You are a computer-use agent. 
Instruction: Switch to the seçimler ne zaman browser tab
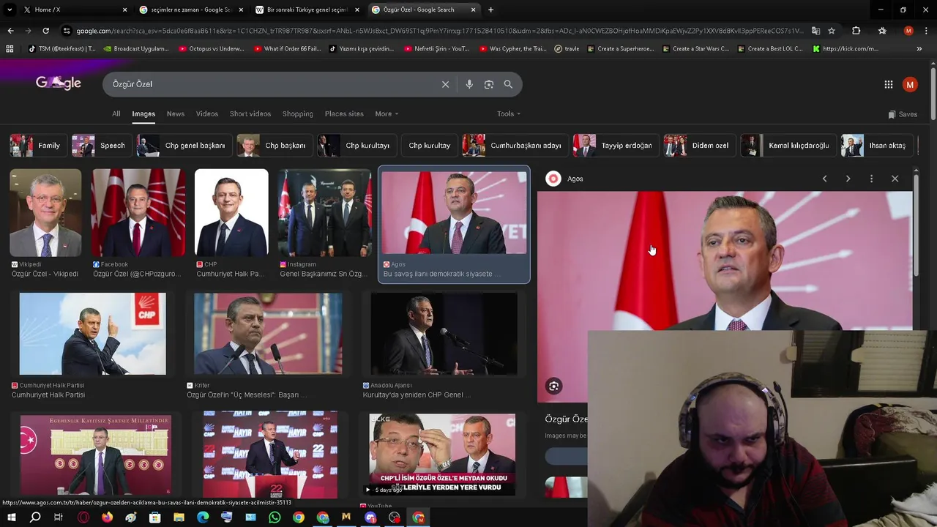click(x=190, y=10)
